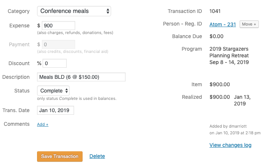
Task: Open the Atom - 231 registration link
Action: pos(223,24)
